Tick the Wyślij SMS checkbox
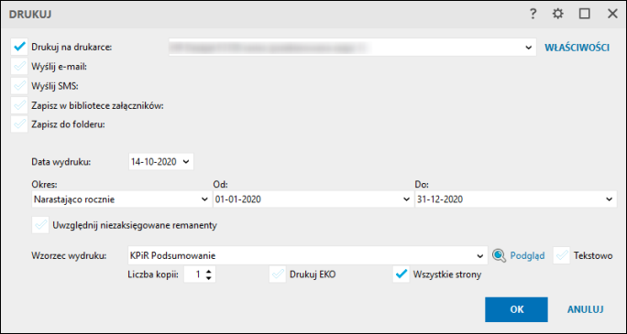Screen dimensions: 627x334 [19, 86]
